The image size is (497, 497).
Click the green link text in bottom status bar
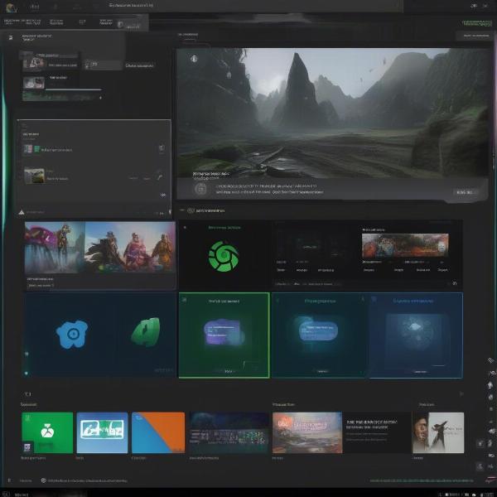pos(422,480)
